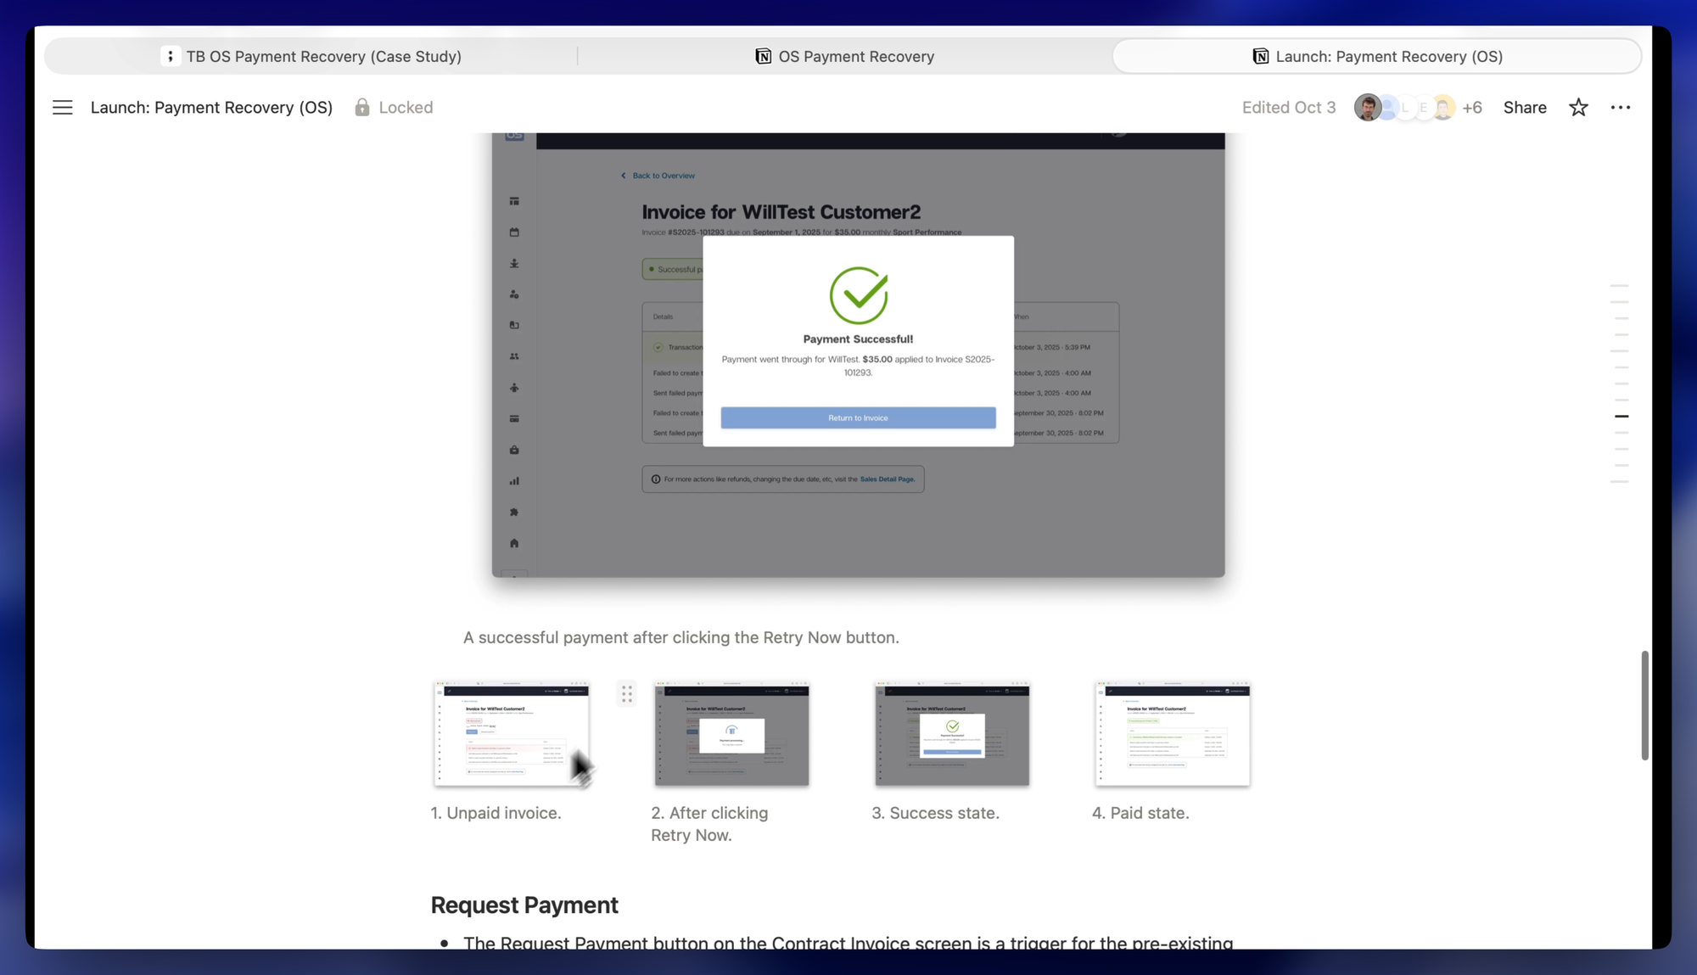The height and width of the screenshot is (975, 1697).
Task: Open the sidebar hamburger menu
Action: pos(62,108)
